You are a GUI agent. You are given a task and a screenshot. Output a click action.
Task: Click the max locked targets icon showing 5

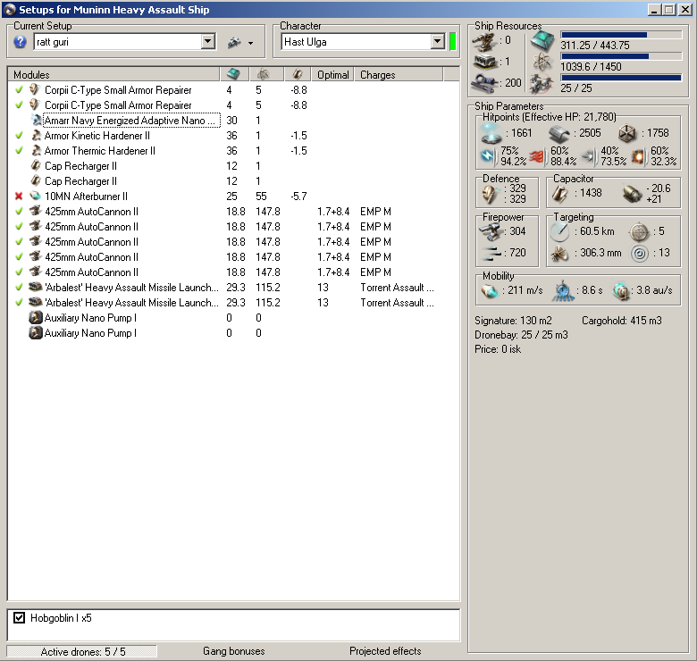click(x=639, y=231)
